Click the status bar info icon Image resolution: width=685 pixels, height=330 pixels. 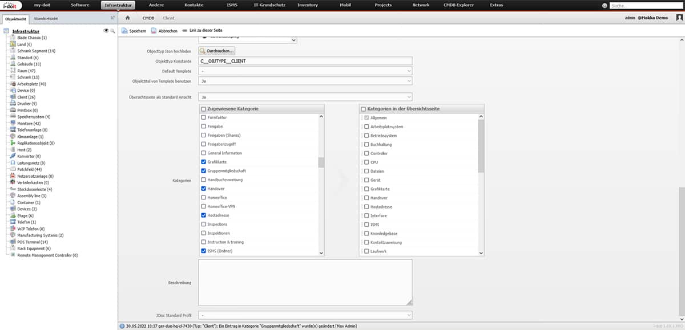click(121, 327)
